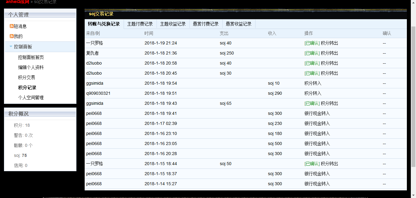Click username q909030321 in the table
The width and height of the screenshot is (416, 198).
[x=98, y=93]
